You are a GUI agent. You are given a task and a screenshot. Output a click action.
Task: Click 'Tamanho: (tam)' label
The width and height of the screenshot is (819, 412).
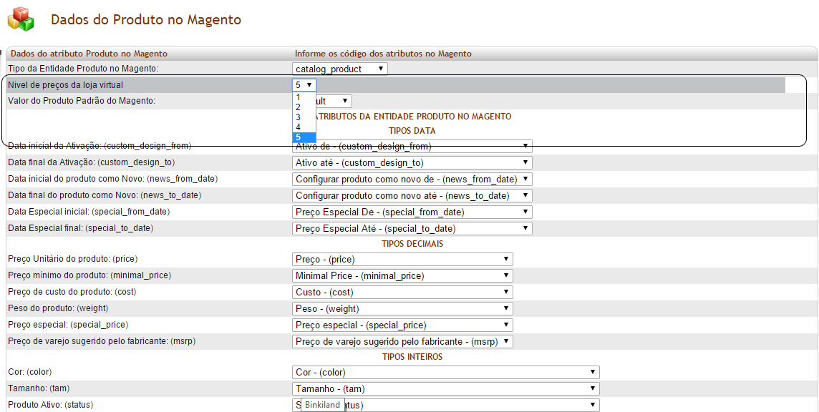point(39,388)
